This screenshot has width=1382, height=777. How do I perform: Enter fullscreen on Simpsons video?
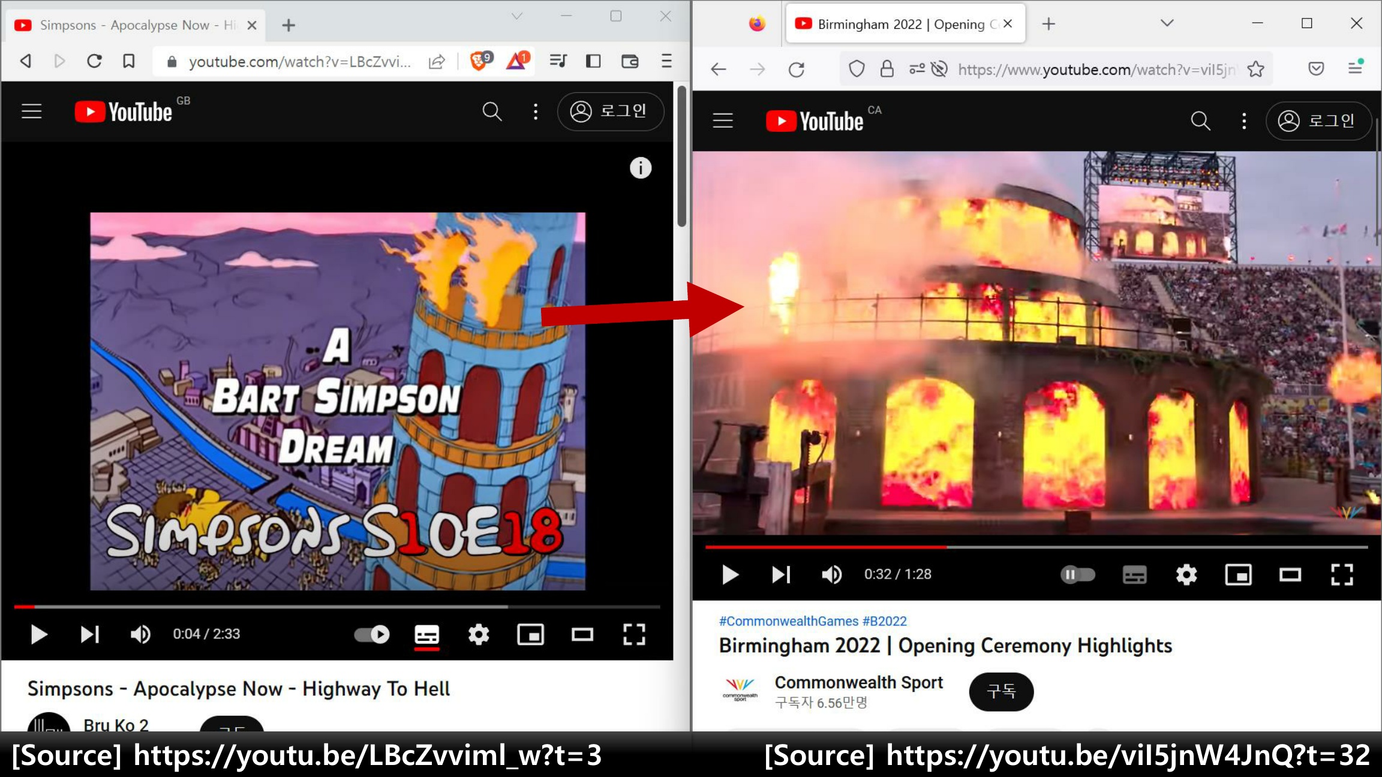click(634, 634)
